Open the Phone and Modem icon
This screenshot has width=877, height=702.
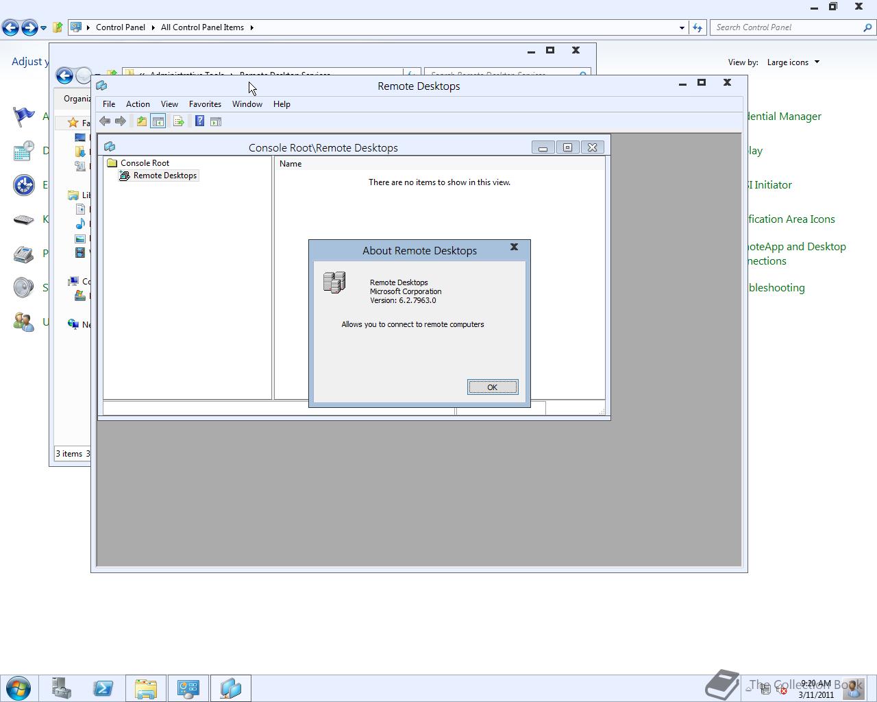point(23,254)
